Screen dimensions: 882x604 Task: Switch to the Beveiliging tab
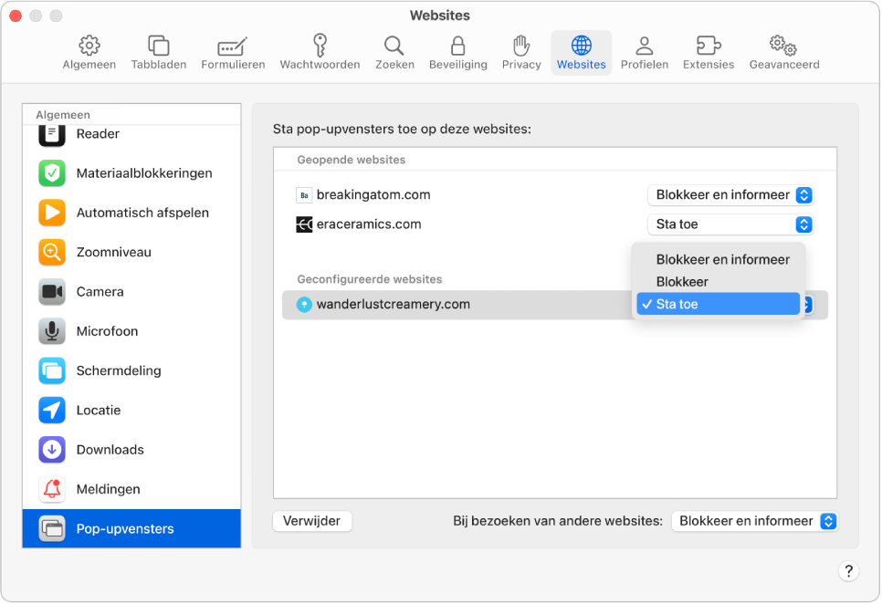[x=457, y=52]
